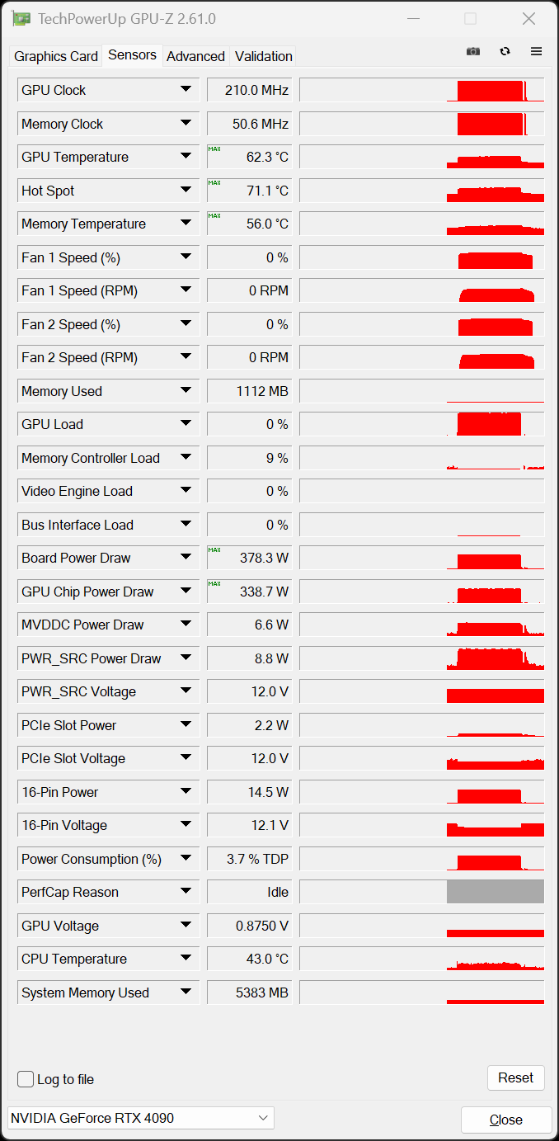
Task: Click the GPU-Z app icon in title bar
Action: coord(21,18)
